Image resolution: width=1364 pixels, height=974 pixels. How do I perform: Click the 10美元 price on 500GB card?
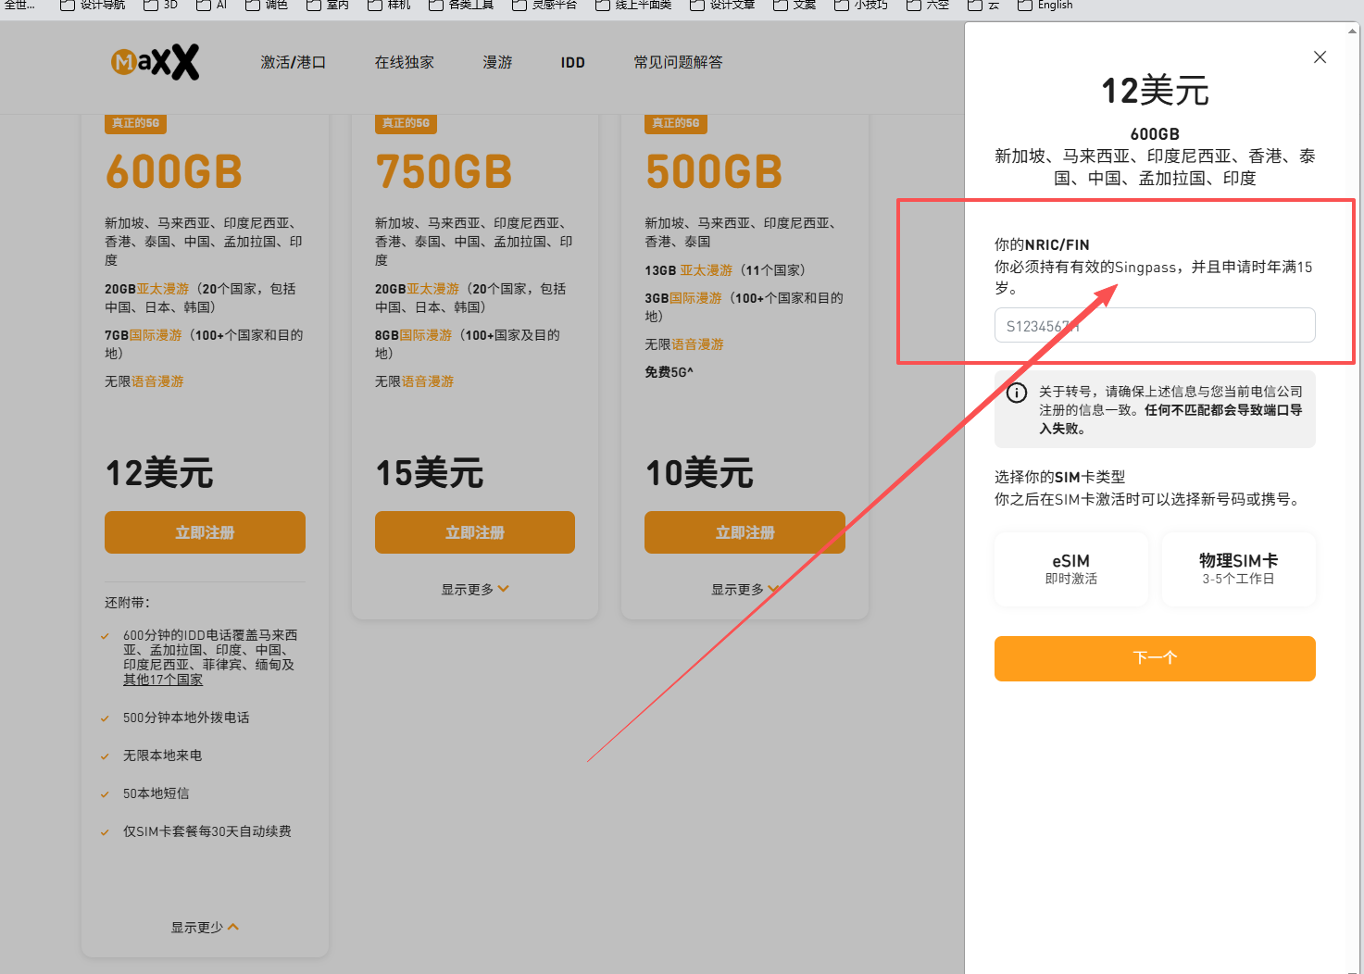[699, 473]
